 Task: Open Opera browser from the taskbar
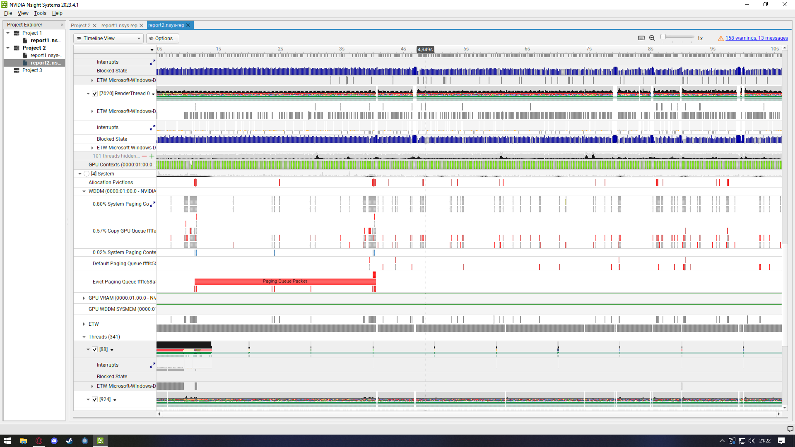tap(39, 441)
